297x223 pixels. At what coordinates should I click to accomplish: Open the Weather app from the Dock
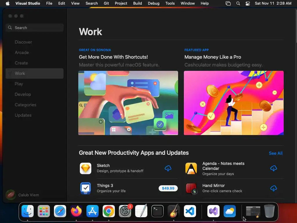(x=230, y=211)
